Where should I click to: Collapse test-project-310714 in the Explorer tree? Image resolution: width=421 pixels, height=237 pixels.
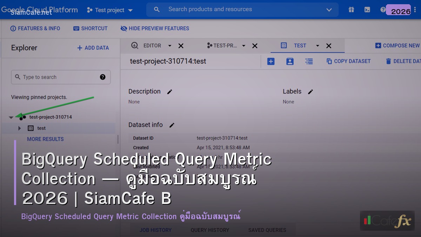point(11,117)
